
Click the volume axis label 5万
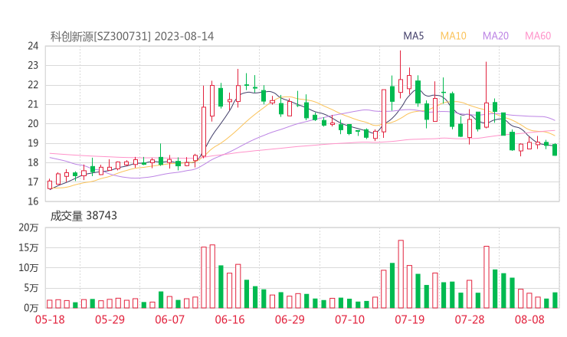coord(31,288)
